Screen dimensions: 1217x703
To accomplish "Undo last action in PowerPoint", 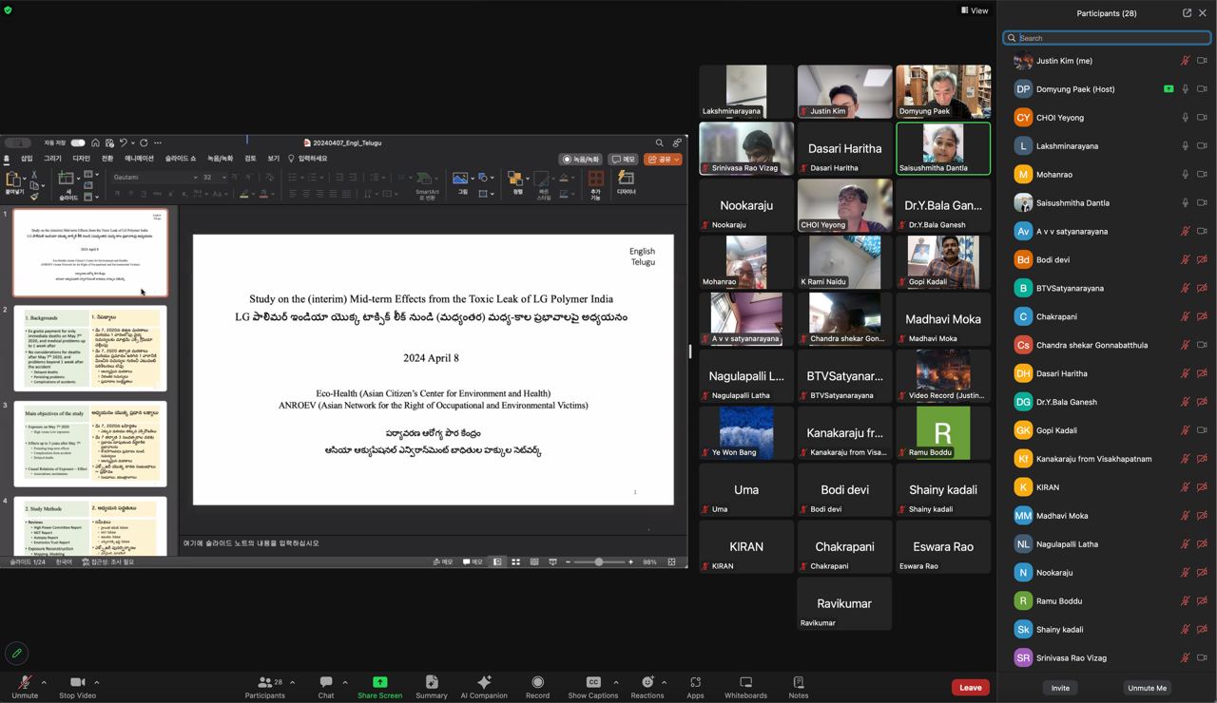I will pyautogui.click(x=124, y=142).
